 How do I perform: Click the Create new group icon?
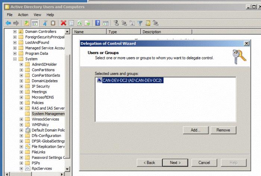124,23
